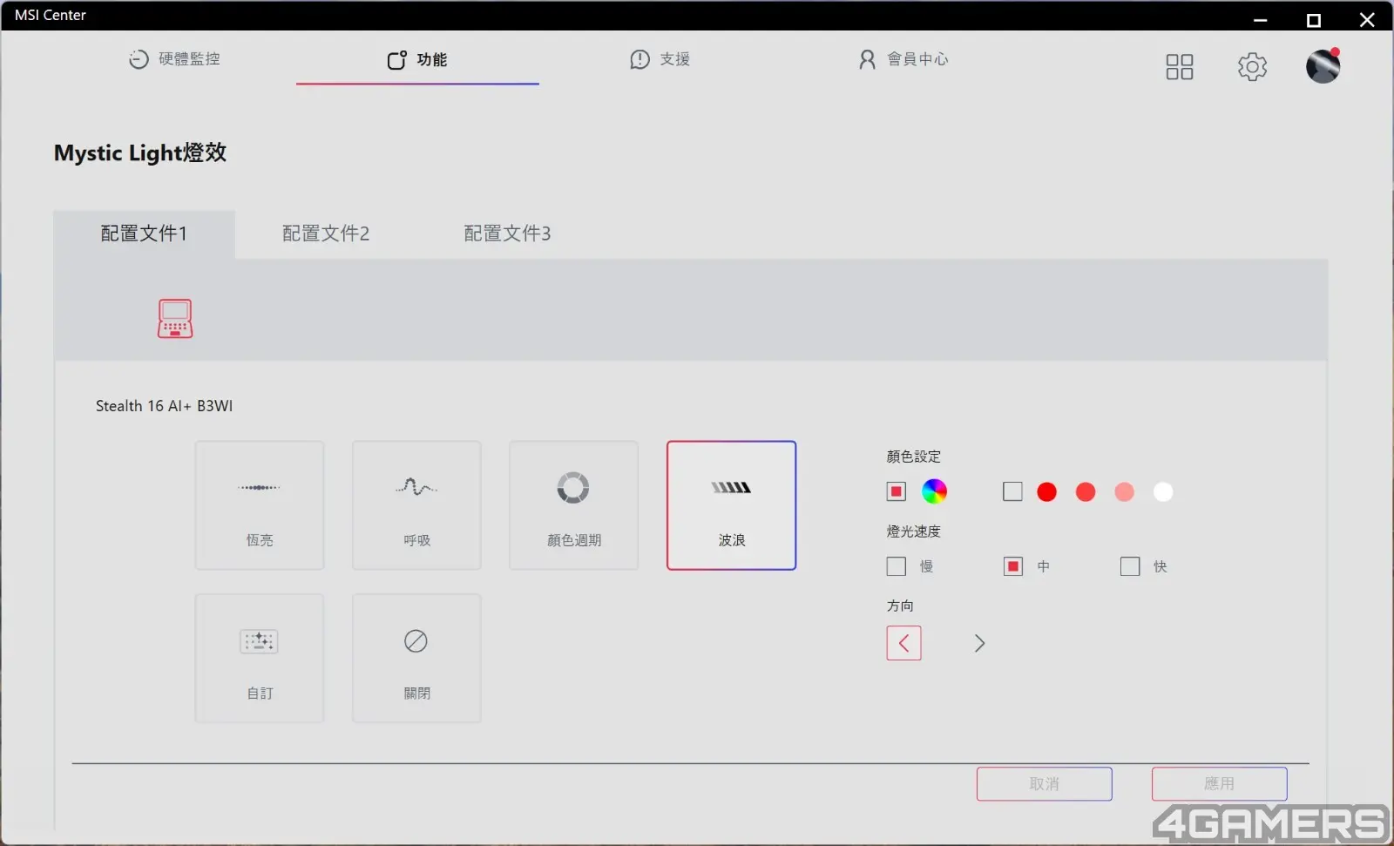Click the Mystic Light燈效 heading

click(140, 153)
